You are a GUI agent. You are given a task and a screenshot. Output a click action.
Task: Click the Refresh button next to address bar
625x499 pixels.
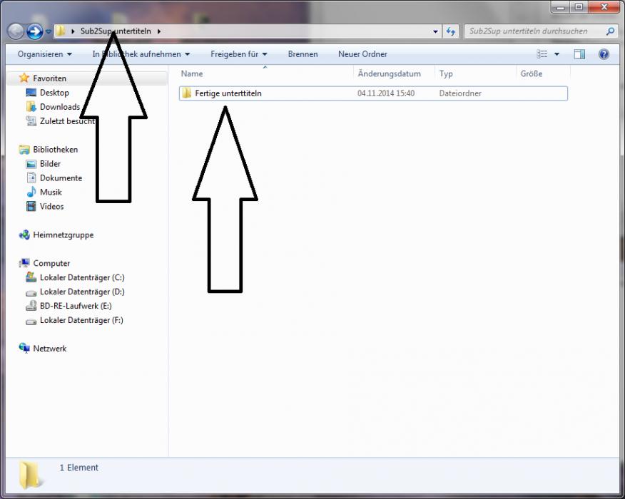(x=451, y=31)
